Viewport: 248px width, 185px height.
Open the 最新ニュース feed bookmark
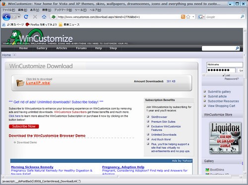click(69, 25)
